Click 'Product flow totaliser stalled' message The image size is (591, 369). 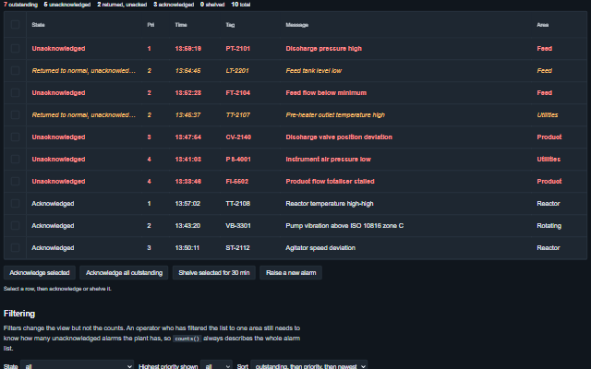[331, 181]
